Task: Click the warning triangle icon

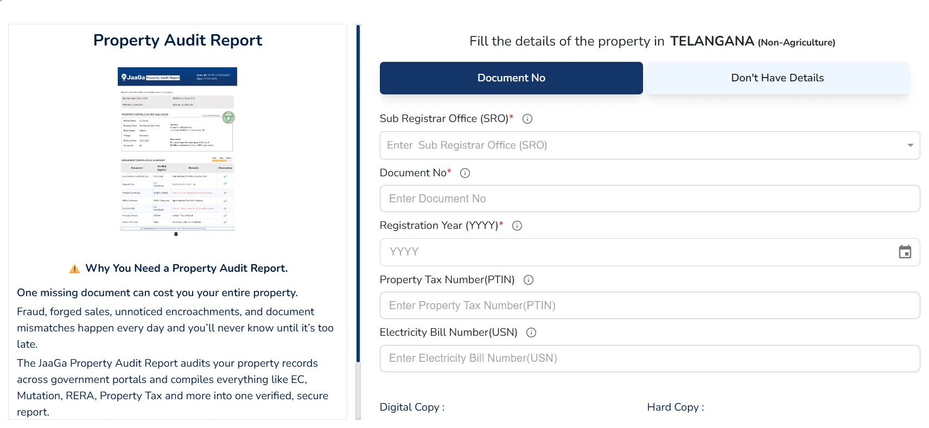Action: [75, 269]
